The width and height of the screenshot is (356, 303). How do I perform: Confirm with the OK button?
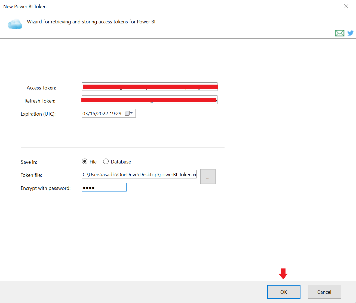tap(284, 292)
